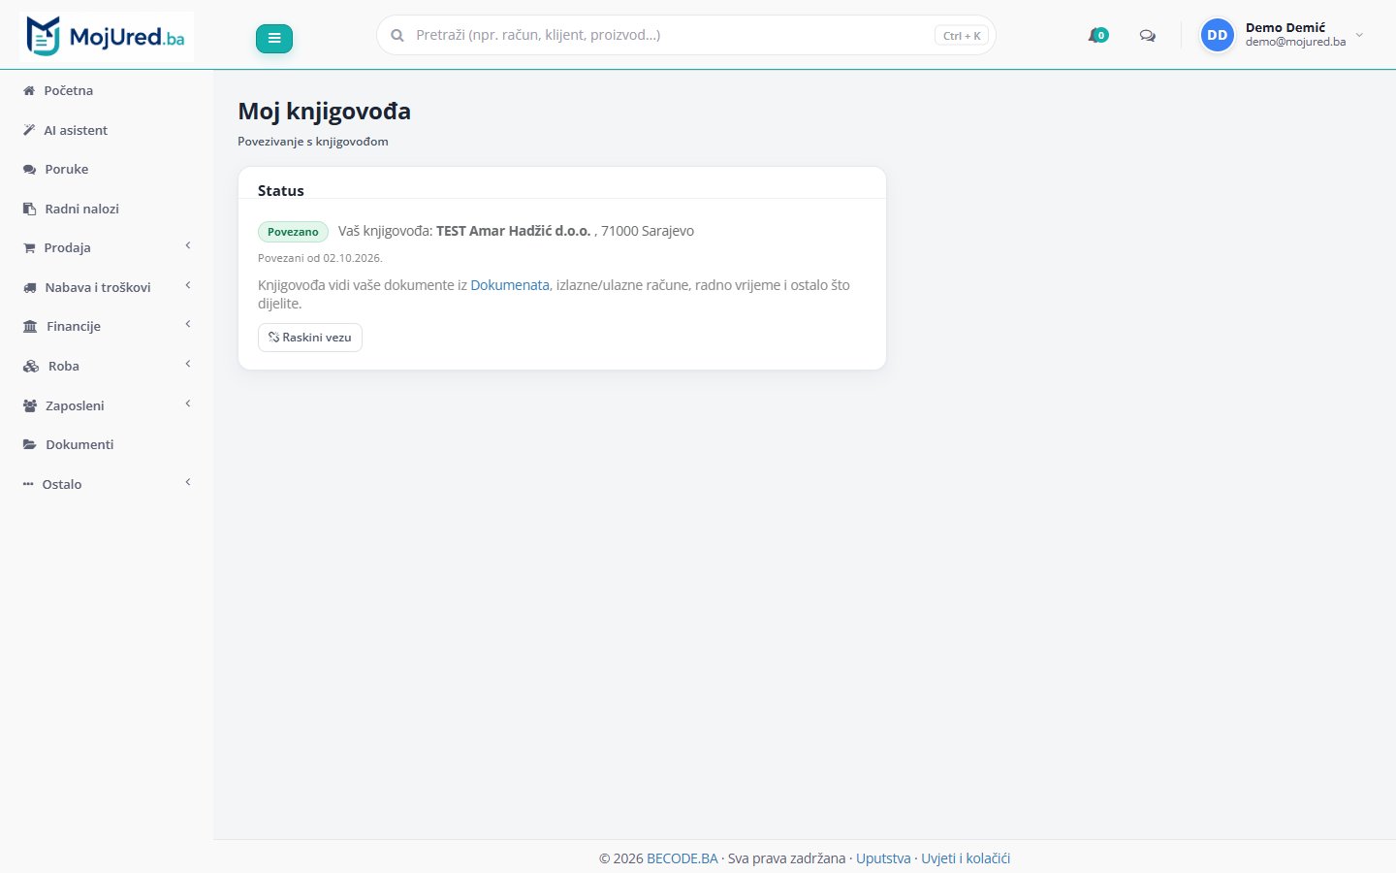This screenshot has width=1396, height=873.
Task: Expand the Prodaja submenu chevron
Action: pyautogui.click(x=188, y=246)
